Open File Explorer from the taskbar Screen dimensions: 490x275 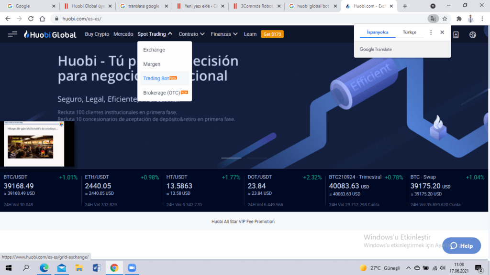79,268
